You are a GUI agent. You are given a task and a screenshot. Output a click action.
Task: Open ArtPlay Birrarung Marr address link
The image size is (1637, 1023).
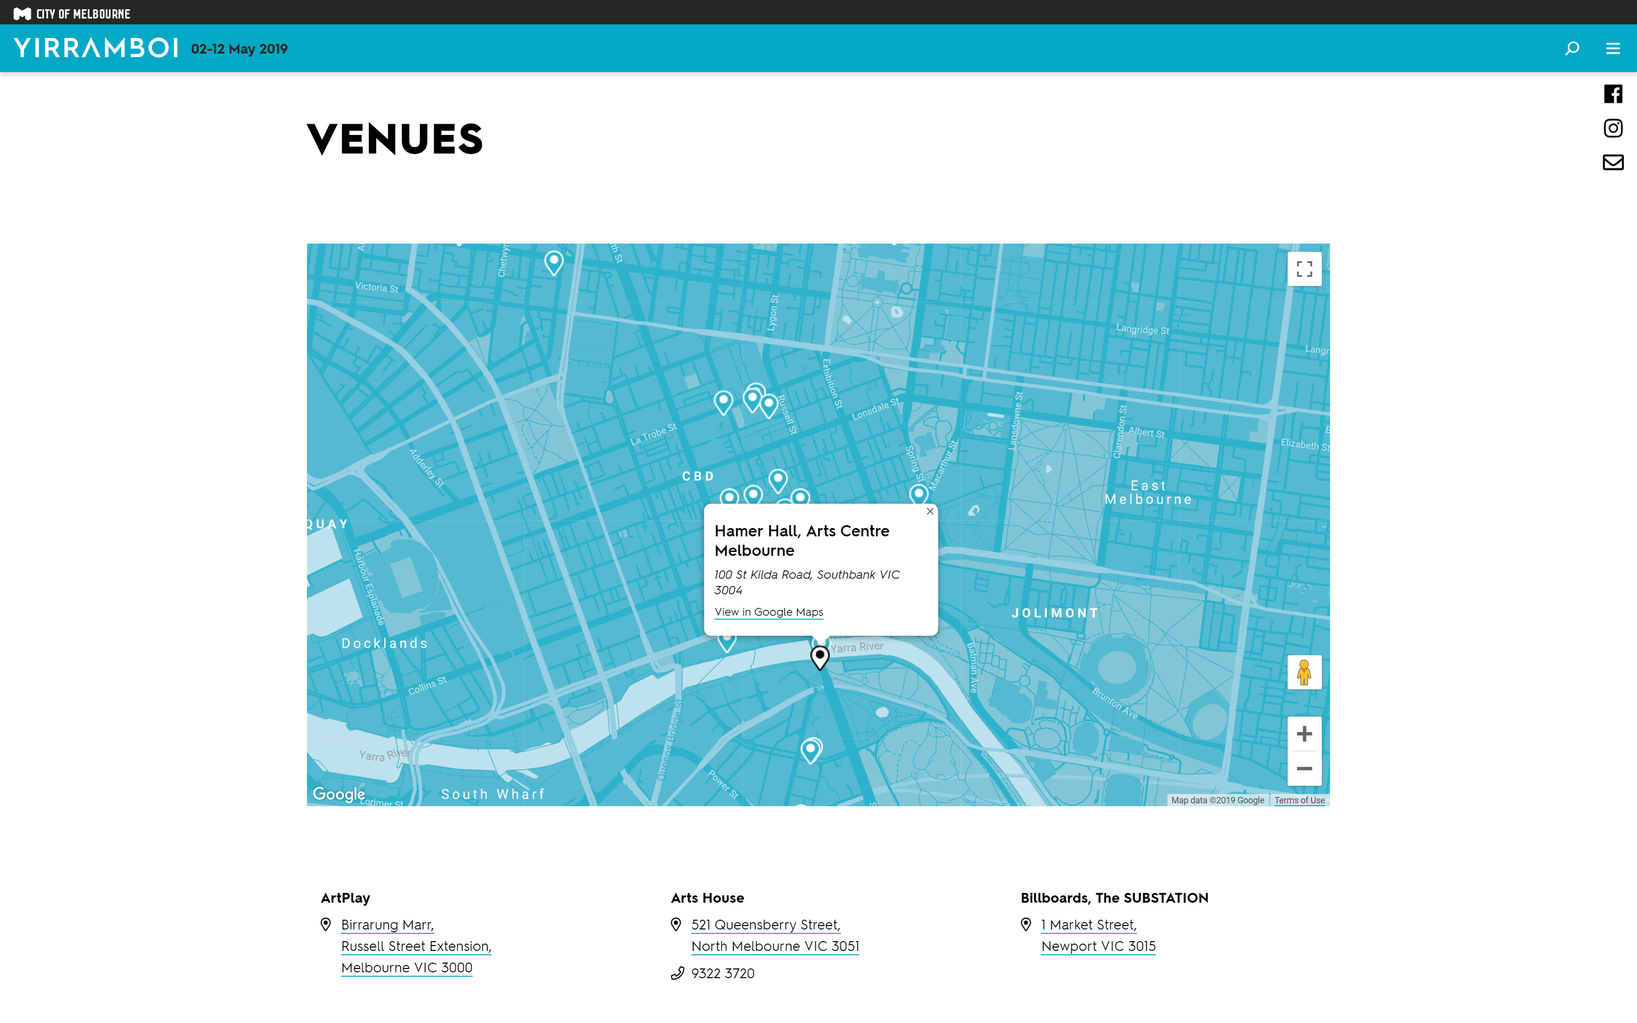[416, 946]
